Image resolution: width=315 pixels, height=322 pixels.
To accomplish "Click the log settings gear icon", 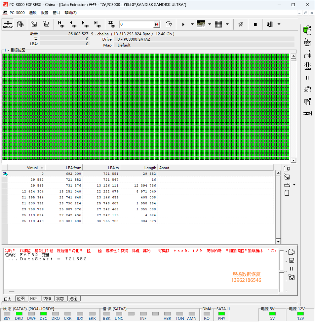I will pyautogui.click(x=291, y=252).
